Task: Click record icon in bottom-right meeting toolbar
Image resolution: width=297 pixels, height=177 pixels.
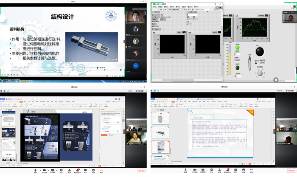Action: (244, 169)
